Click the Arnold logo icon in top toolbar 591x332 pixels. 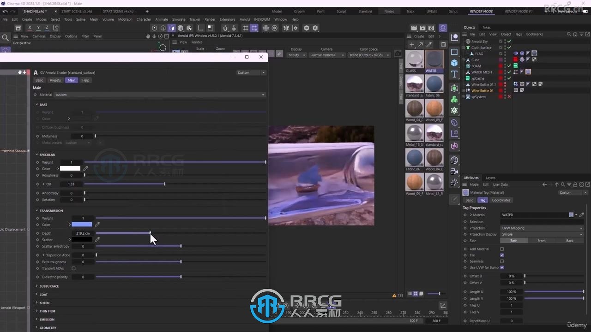(x=315, y=28)
